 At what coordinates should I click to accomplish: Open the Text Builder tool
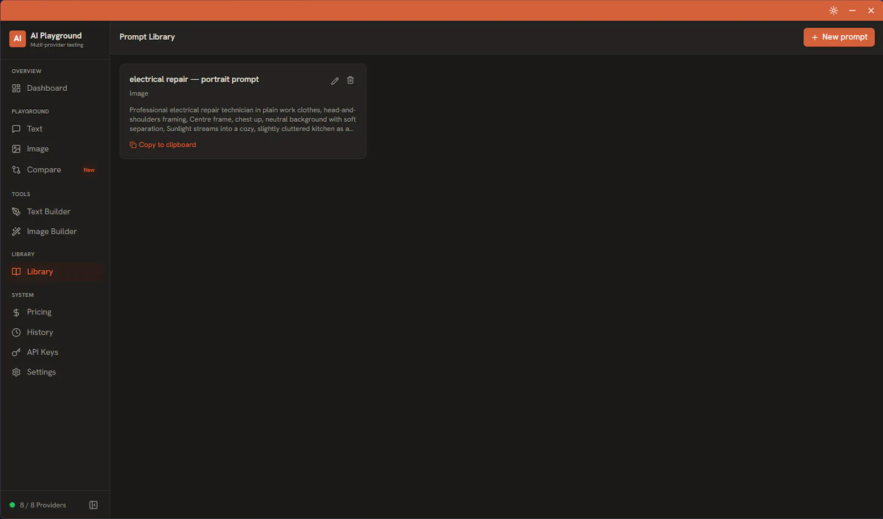tap(55, 212)
